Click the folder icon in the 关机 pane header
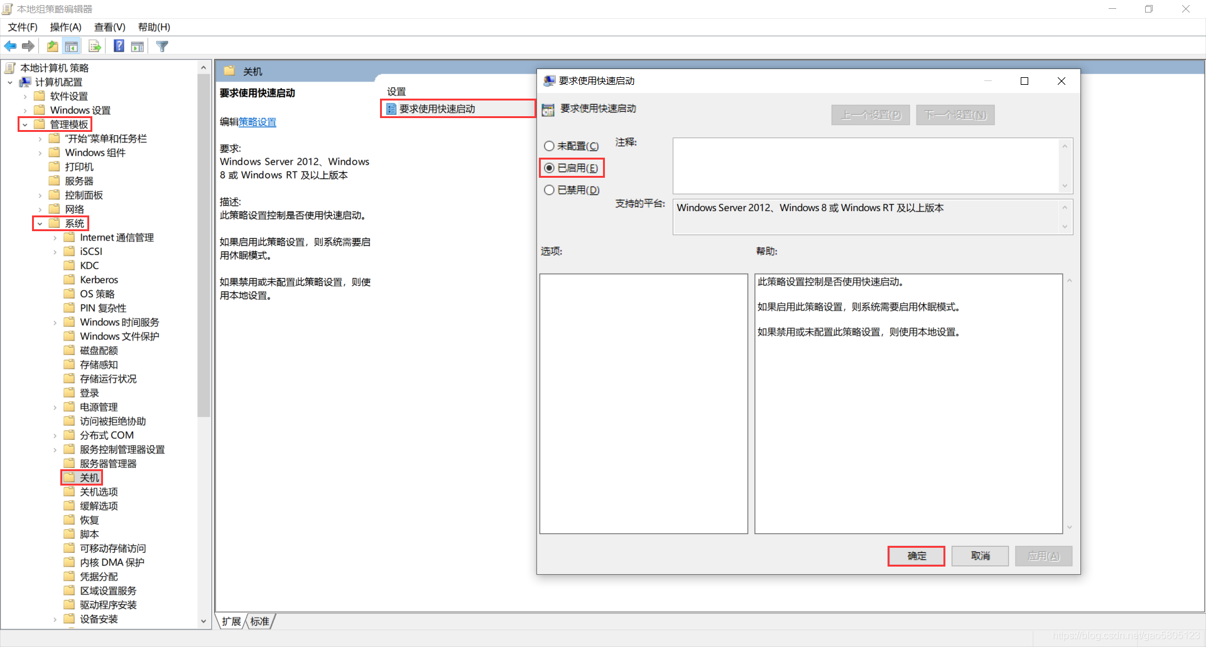Image resolution: width=1206 pixels, height=647 pixels. pos(229,71)
